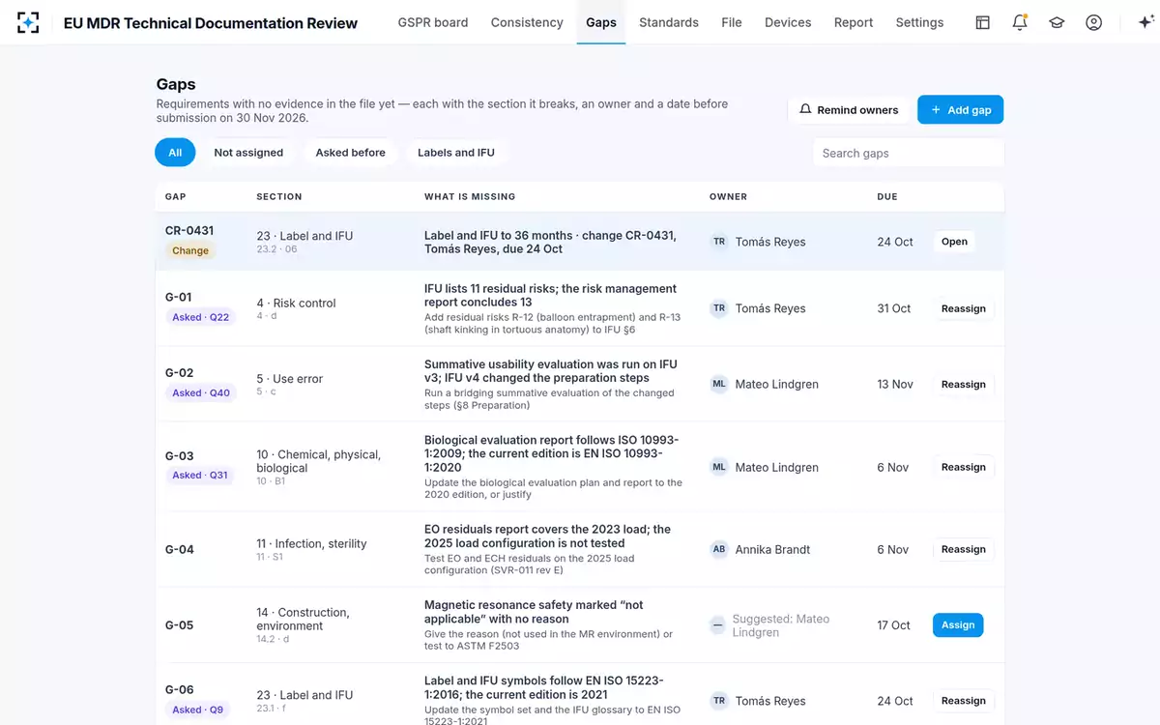1160x725 pixels.
Task: Open the AI sparkle assistant icon
Action: [x=1145, y=22]
